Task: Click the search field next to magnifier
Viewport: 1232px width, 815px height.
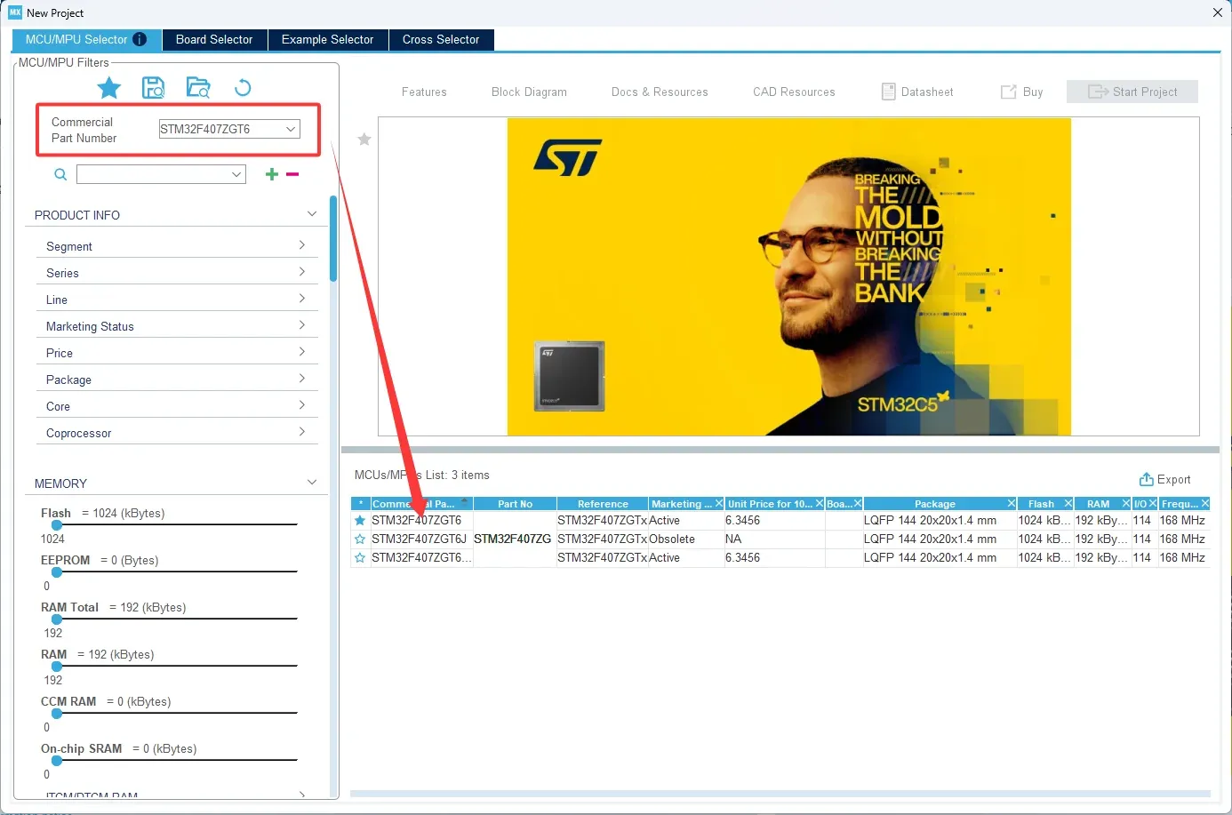Action: point(160,174)
